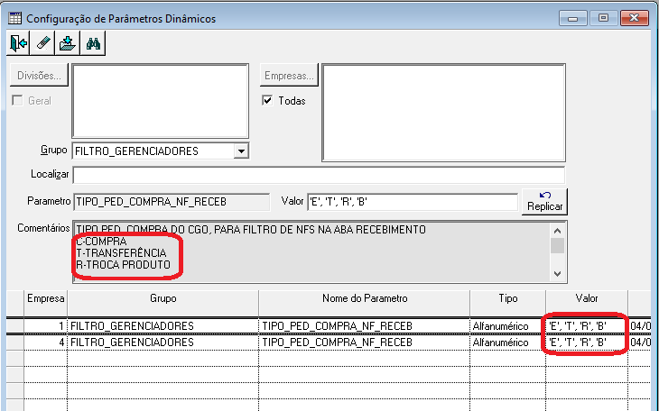659x411 pixels.
Task: Maximize the Configuração de Parâmetros window
Action: pyautogui.click(x=603, y=18)
